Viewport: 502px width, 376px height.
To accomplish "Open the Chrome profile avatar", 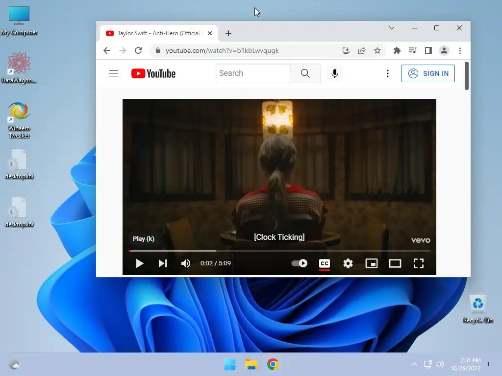I will (444, 50).
